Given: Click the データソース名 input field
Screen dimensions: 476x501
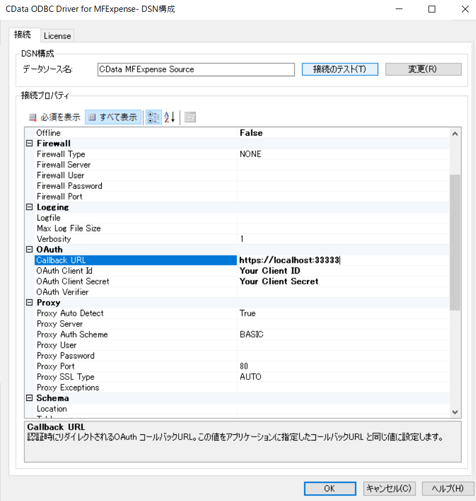Looking at the screenshot, I should coord(195,69).
